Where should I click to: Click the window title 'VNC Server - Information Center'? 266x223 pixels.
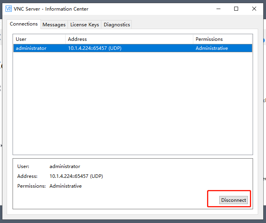[x=51, y=9]
